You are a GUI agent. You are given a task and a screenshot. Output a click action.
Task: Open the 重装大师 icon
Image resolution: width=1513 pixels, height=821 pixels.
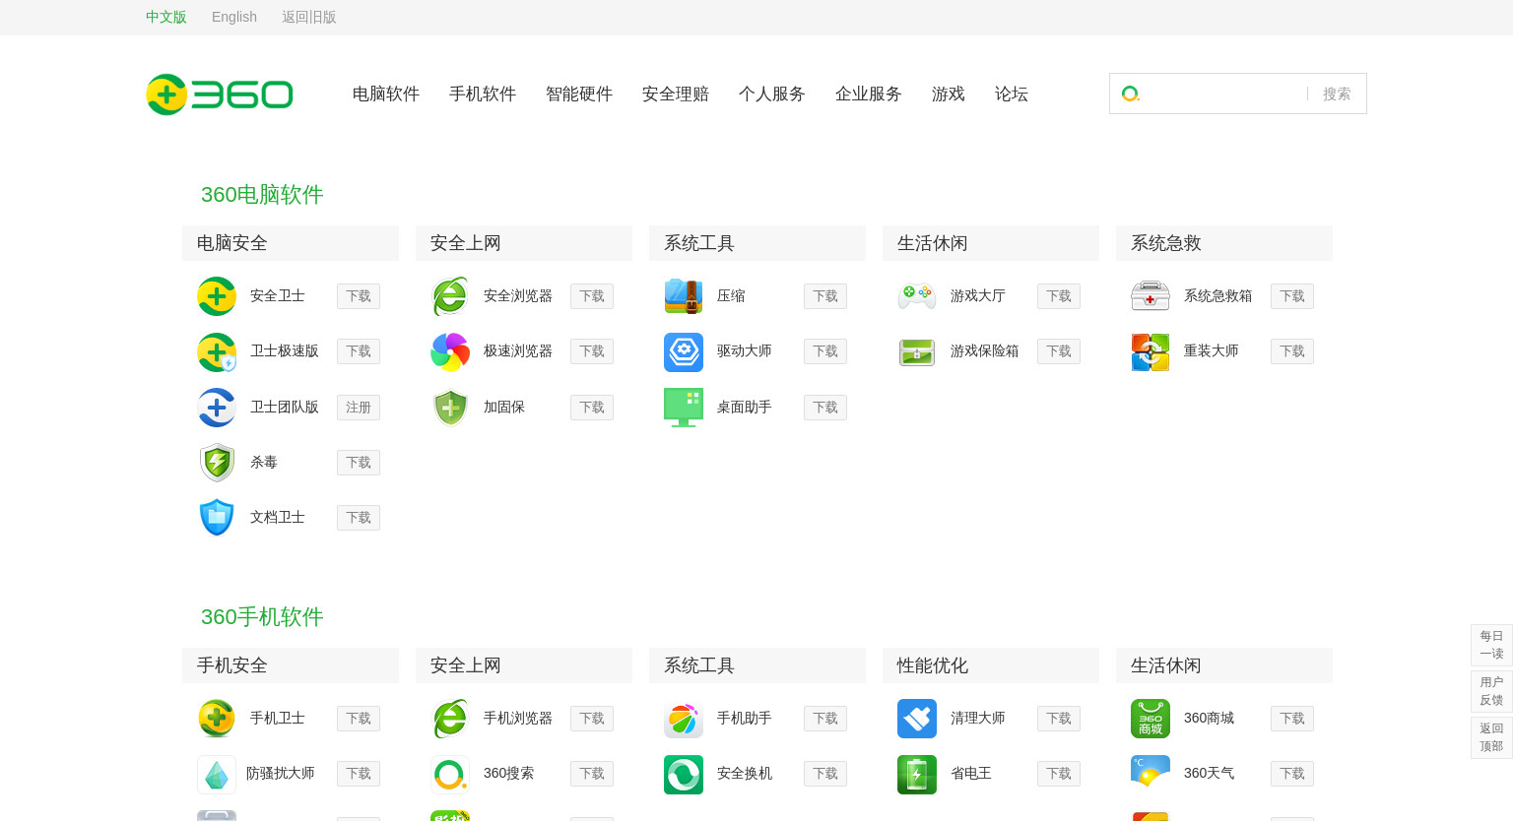tap(1151, 351)
